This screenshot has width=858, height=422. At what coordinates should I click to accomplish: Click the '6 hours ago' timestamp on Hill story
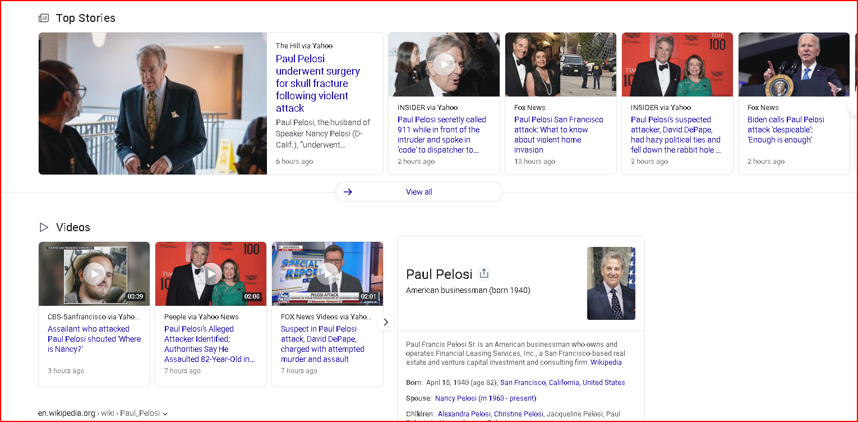coord(294,162)
